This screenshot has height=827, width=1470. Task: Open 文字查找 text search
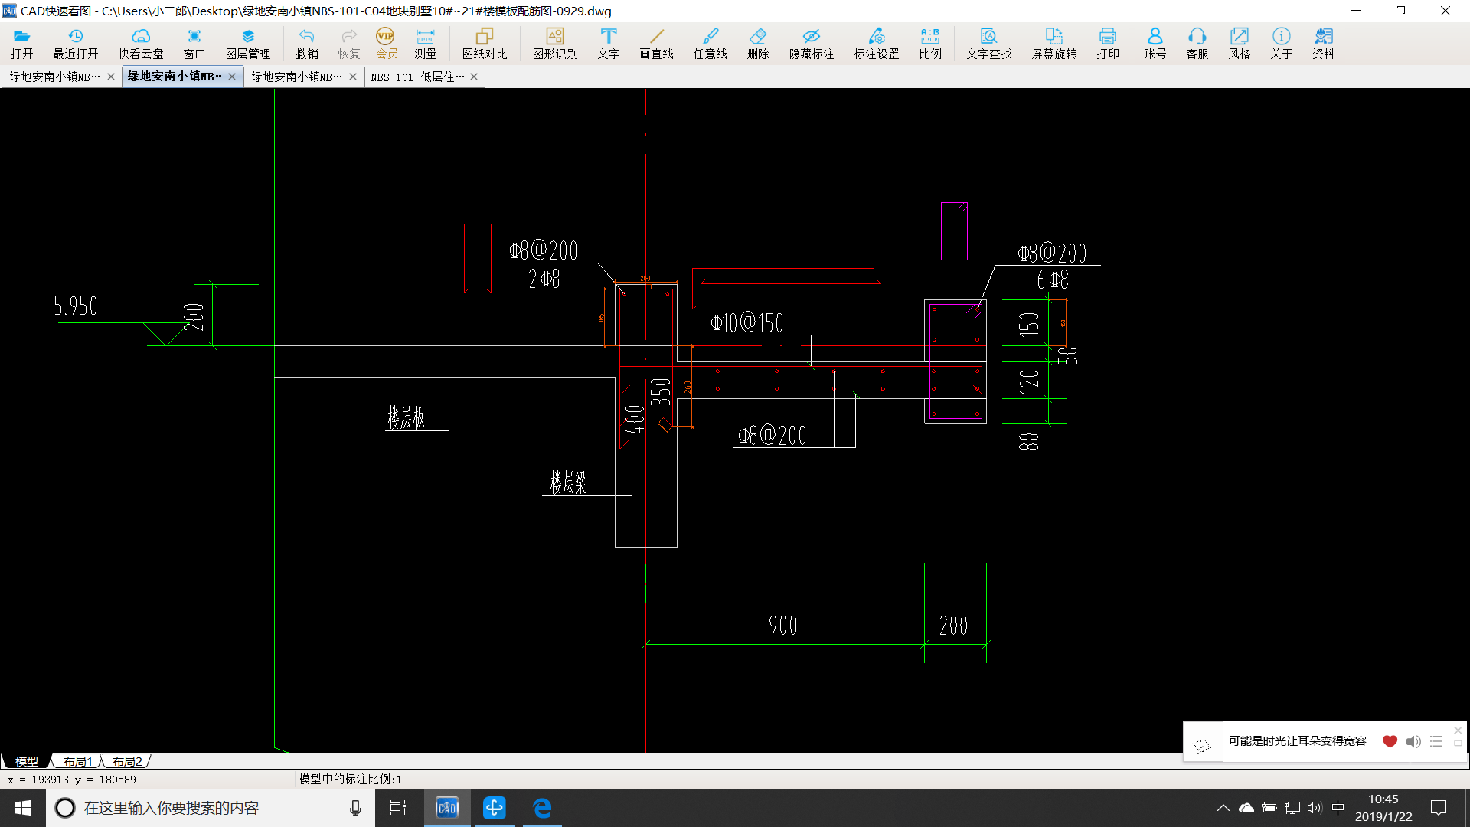tap(989, 43)
